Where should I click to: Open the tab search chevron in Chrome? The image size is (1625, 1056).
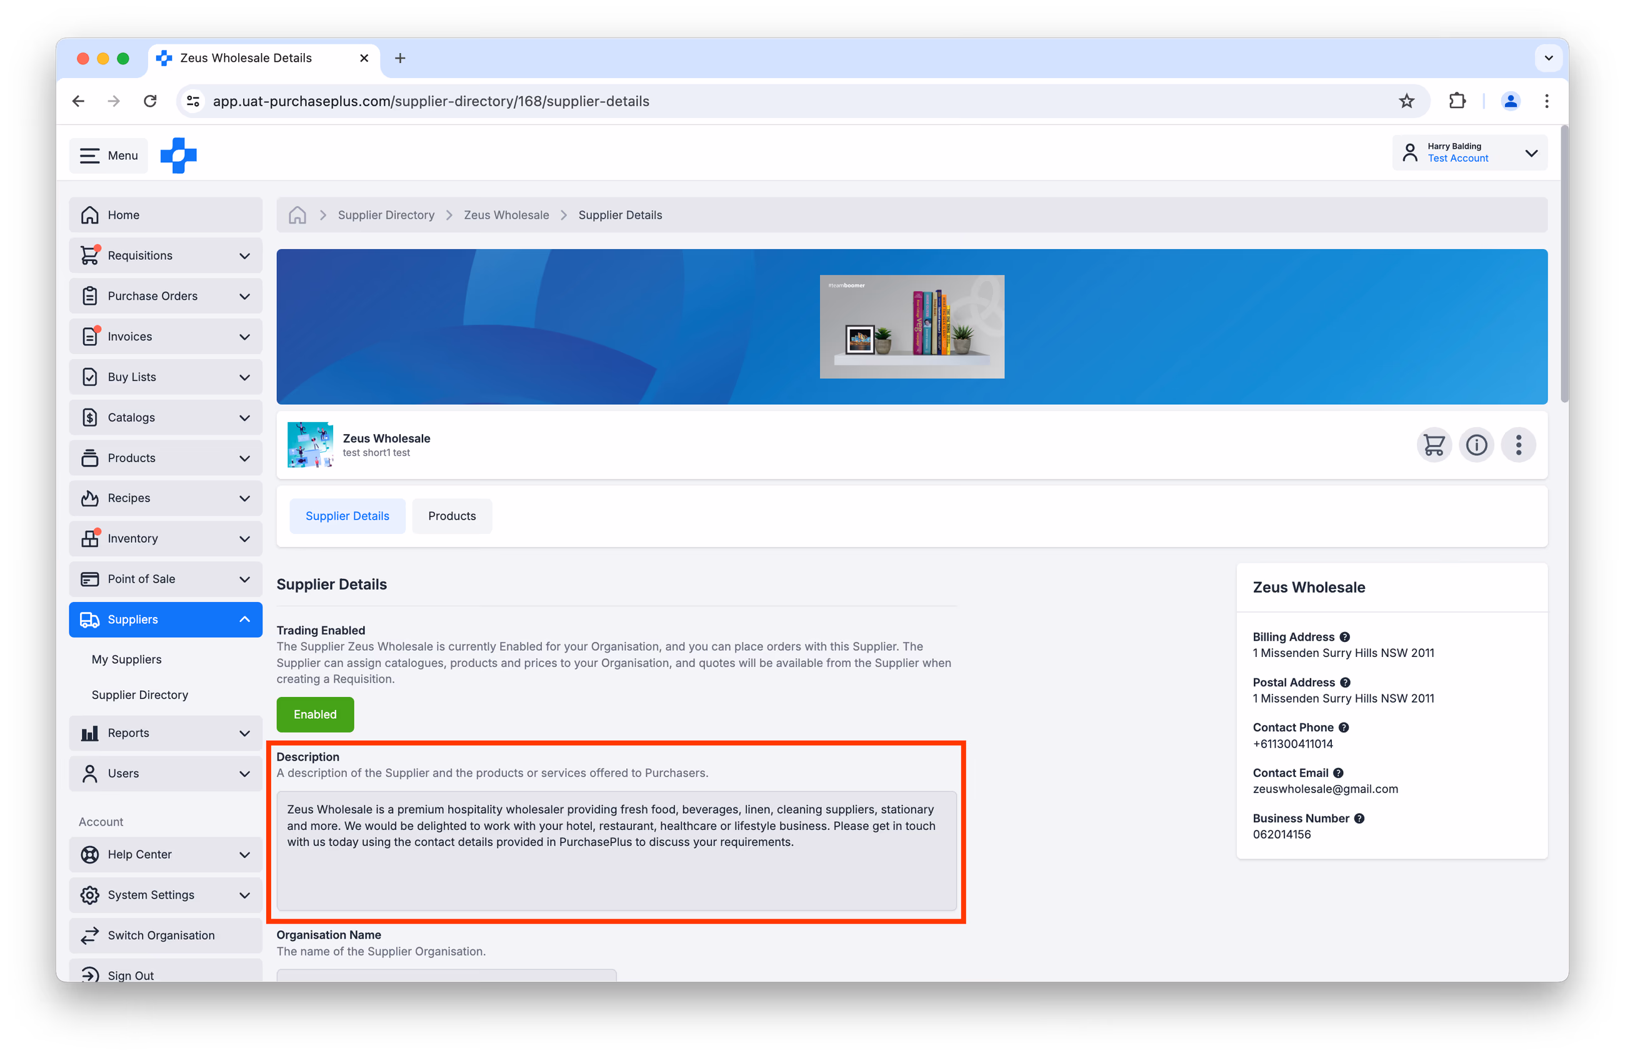tap(1548, 58)
